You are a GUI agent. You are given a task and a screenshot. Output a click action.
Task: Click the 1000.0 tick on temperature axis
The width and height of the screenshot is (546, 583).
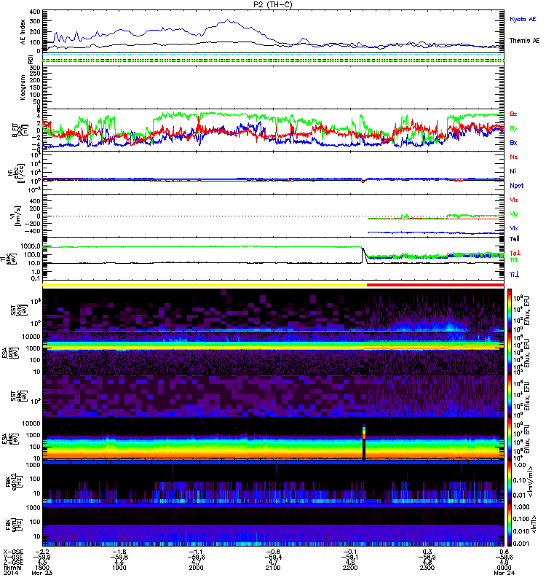(31, 246)
